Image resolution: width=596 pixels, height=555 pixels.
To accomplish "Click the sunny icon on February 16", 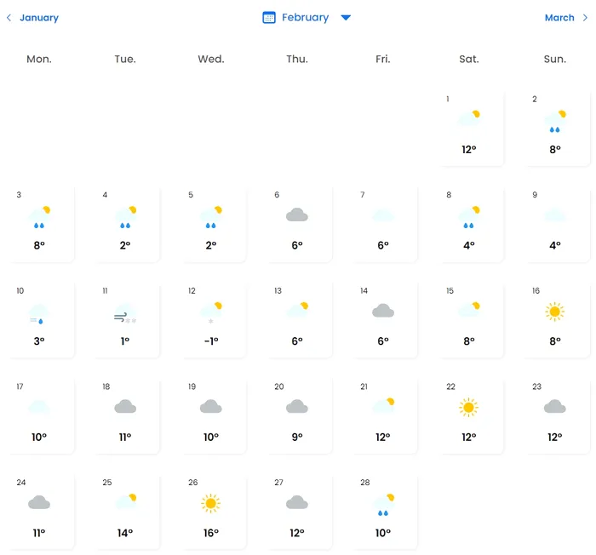I will [x=555, y=312].
